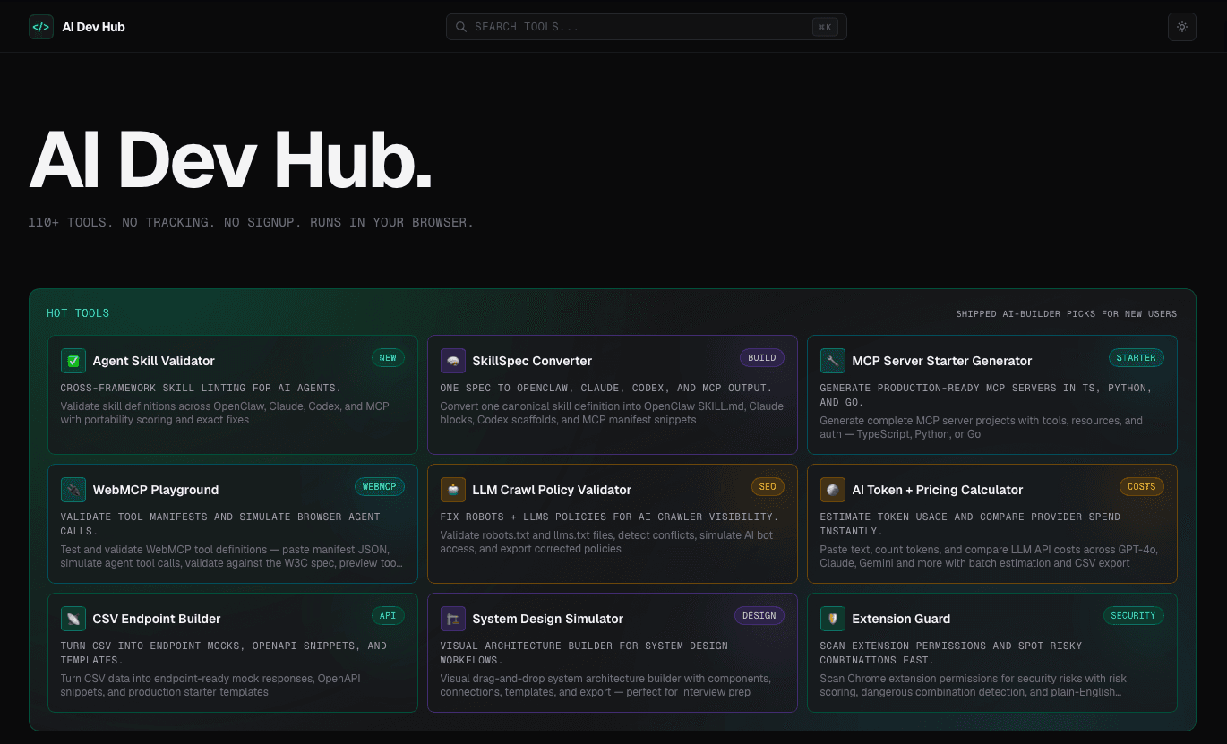
Task: Click the MCP Server Starter Generator wrench icon
Action: (832, 361)
